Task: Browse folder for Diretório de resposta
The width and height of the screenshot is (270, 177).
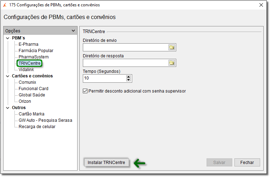Action: (172, 63)
